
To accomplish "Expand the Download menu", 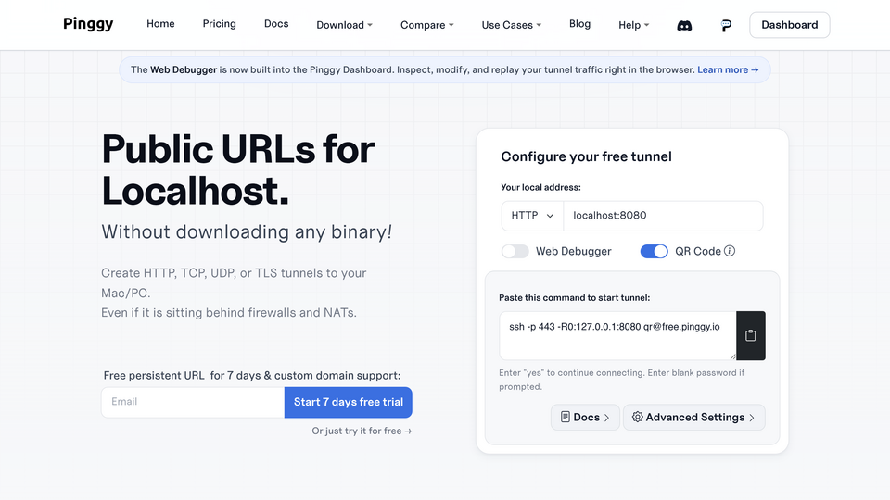I will click(x=344, y=25).
